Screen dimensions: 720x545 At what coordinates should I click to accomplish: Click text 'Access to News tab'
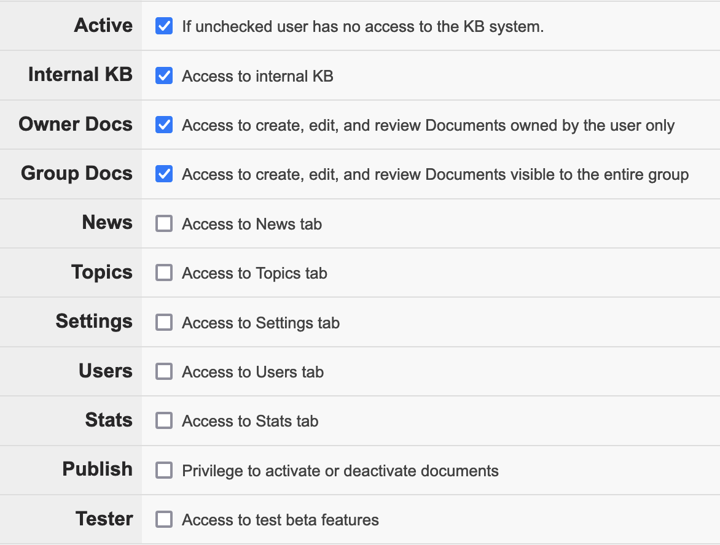[x=252, y=224]
